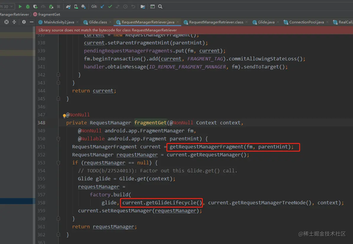The width and height of the screenshot is (353, 244).
Task: Close the Glide.java tab
Action: coord(278,22)
